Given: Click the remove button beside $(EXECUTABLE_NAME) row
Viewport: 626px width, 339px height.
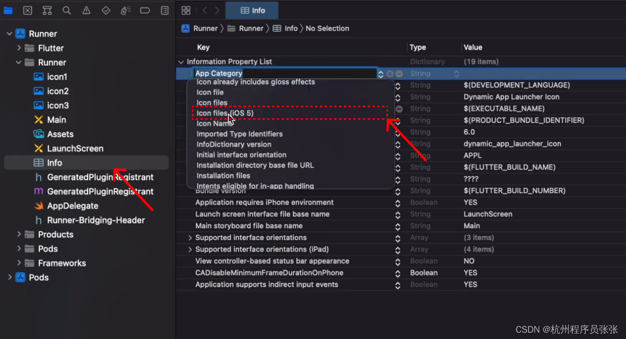Looking at the screenshot, I should click(399, 109).
